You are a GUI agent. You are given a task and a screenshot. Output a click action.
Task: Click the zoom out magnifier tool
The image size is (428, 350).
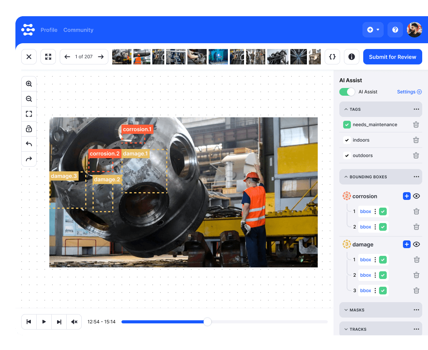tap(29, 99)
